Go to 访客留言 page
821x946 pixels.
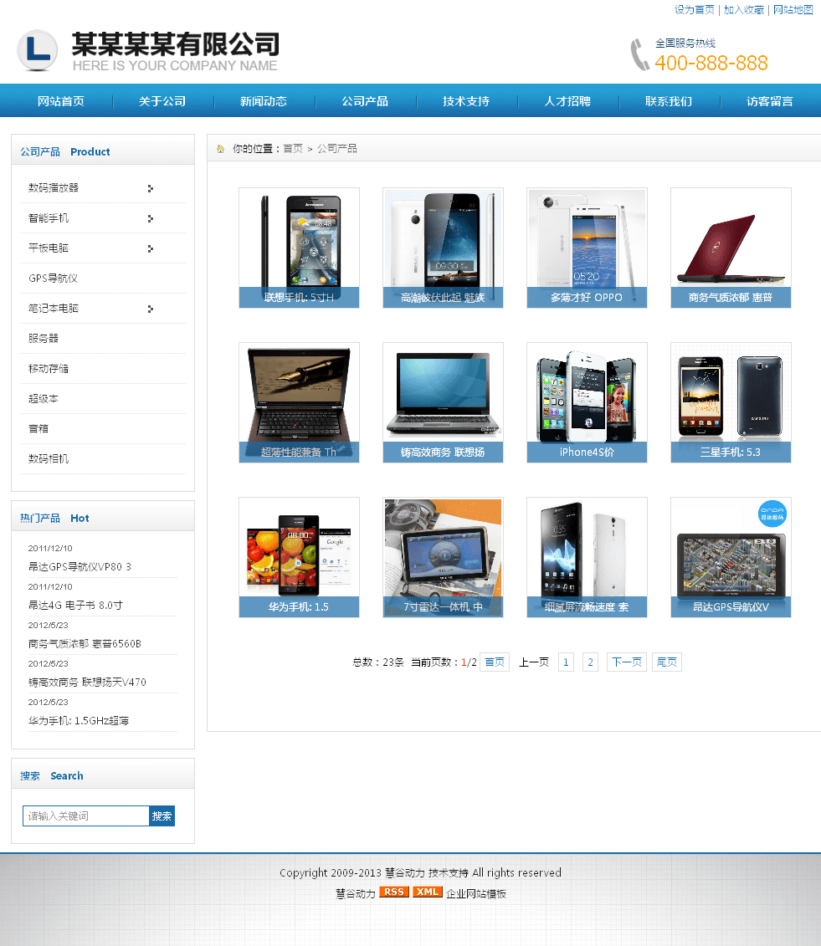point(770,101)
